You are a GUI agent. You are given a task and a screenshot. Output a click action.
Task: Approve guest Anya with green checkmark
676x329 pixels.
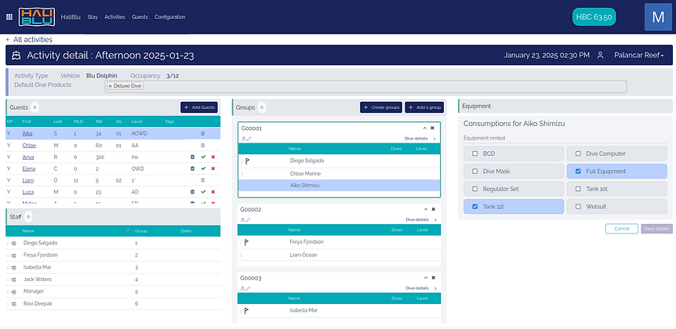pyautogui.click(x=203, y=157)
